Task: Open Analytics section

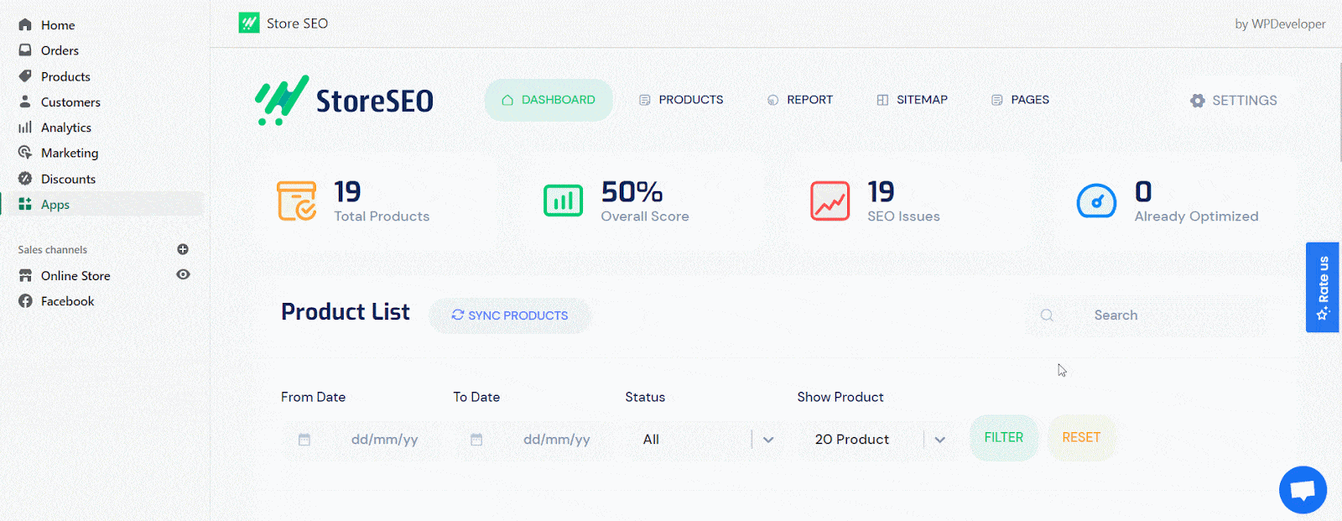Action: (x=66, y=128)
